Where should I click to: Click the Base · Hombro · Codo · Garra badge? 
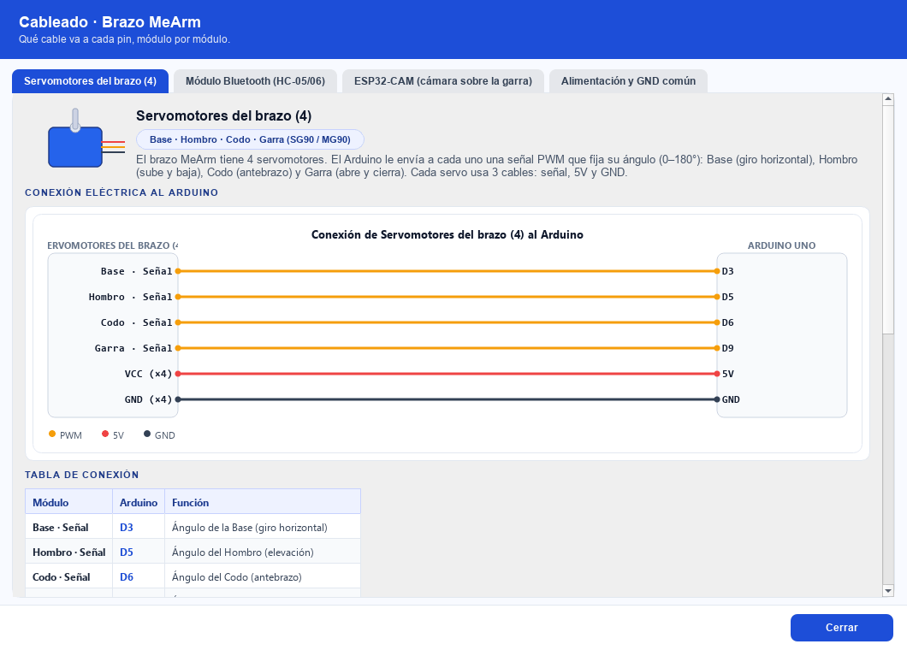(250, 139)
